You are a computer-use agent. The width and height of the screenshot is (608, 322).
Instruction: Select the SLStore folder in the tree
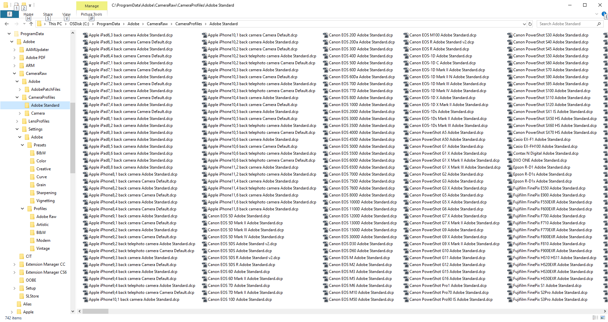[32, 296]
